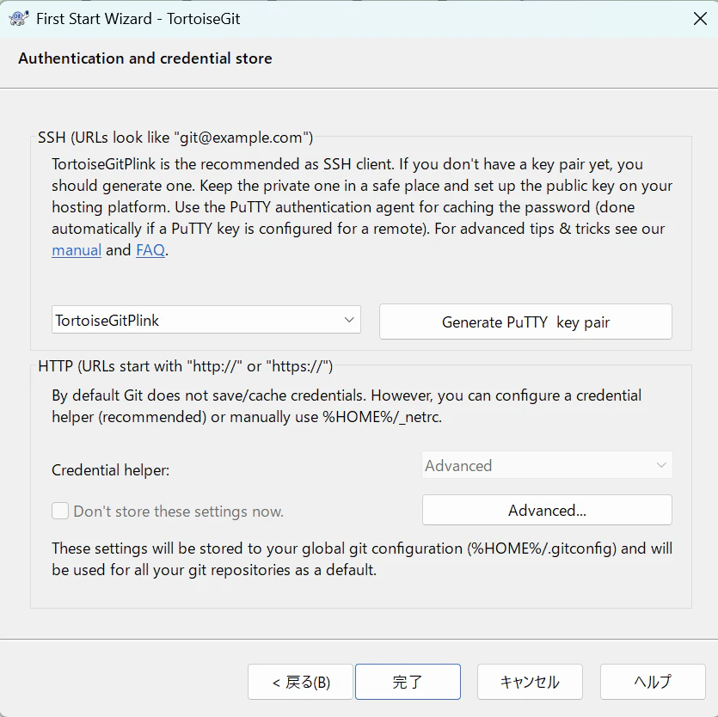
Task: Go back with the 戻る(B) button
Action: tap(300, 682)
